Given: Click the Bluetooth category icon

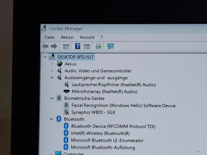Looking at the screenshot, I should [59, 119].
